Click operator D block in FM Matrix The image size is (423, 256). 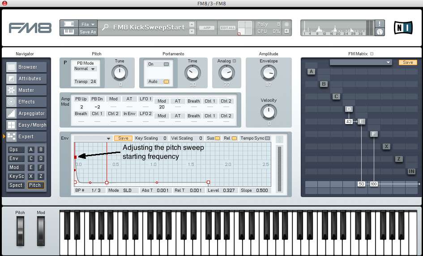click(x=349, y=109)
